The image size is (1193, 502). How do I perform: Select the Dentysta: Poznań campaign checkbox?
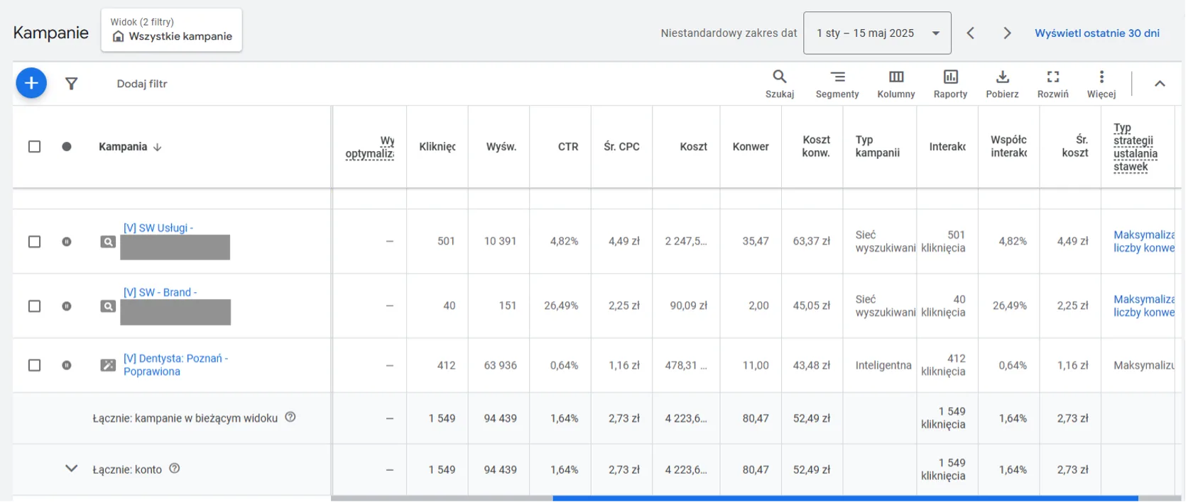pos(34,365)
